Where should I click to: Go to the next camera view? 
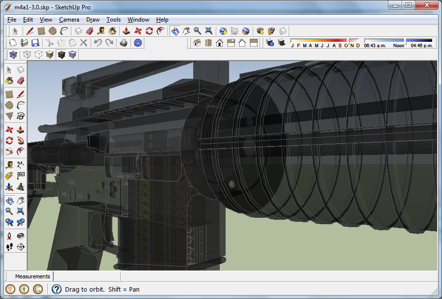click(21, 222)
